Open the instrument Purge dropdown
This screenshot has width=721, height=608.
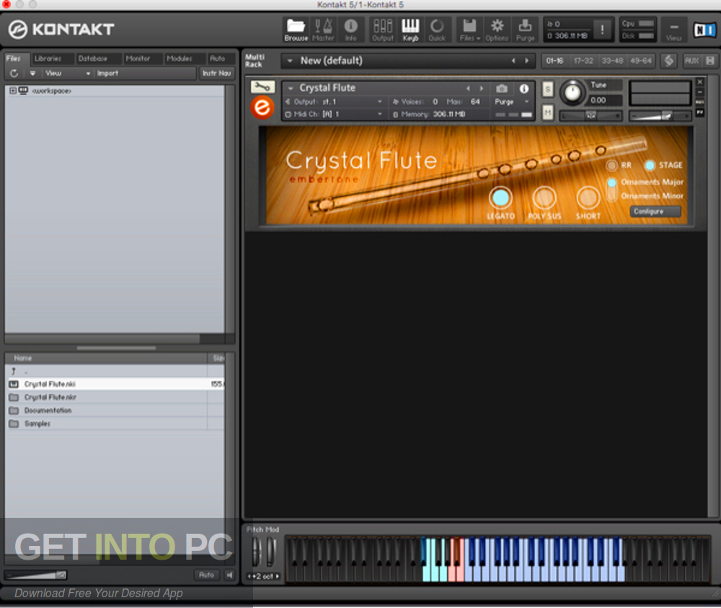pyautogui.click(x=527, y=102)
